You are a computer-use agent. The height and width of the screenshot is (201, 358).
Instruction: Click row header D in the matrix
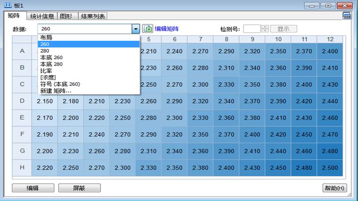pos(22,101)
